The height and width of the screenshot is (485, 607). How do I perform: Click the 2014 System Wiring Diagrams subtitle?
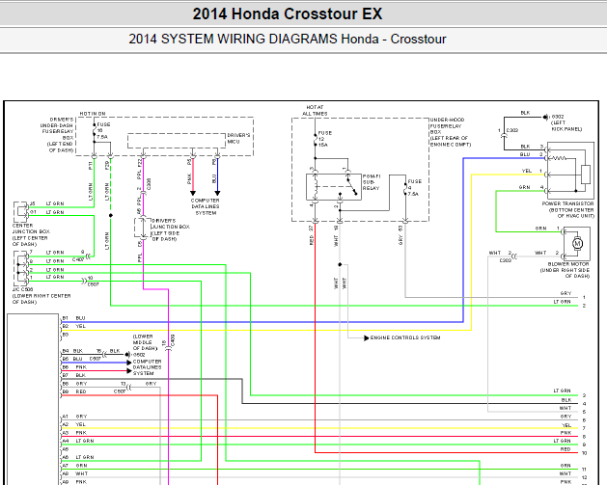click(x=288, y=40)
